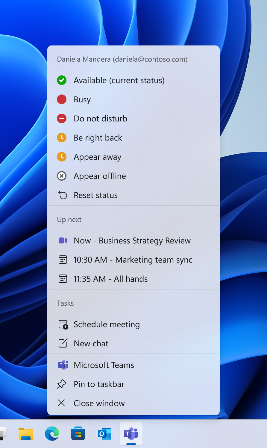267x448 pixels.
Task: Open the 11:35 AM All hands event
Action: pyautogui.click(x=133, y=279)
